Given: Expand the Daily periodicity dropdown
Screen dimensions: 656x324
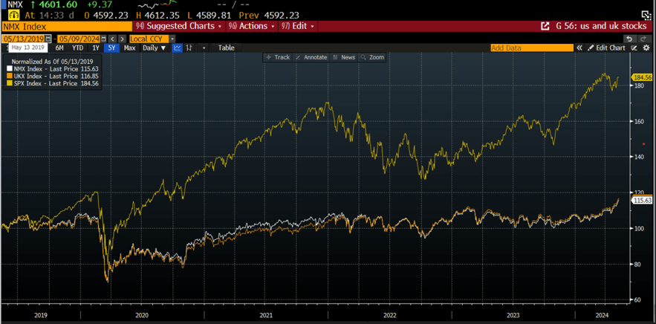Looking at the screenshot, I should (x=154, y=48).
